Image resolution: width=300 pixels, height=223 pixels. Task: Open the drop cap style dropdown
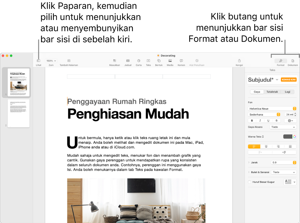(290, 182)
